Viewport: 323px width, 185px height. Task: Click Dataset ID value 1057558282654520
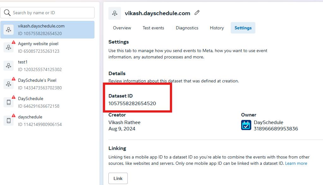click(x=132, y=103)
